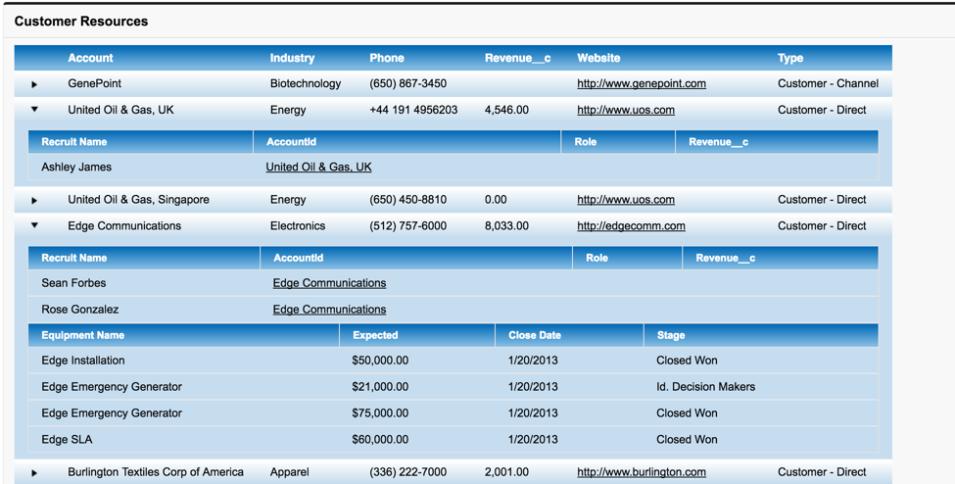Click phone number (650) 867-3450
Viewport: 955px width, 484px height.
pyautogui.click(x=407, y=83)
